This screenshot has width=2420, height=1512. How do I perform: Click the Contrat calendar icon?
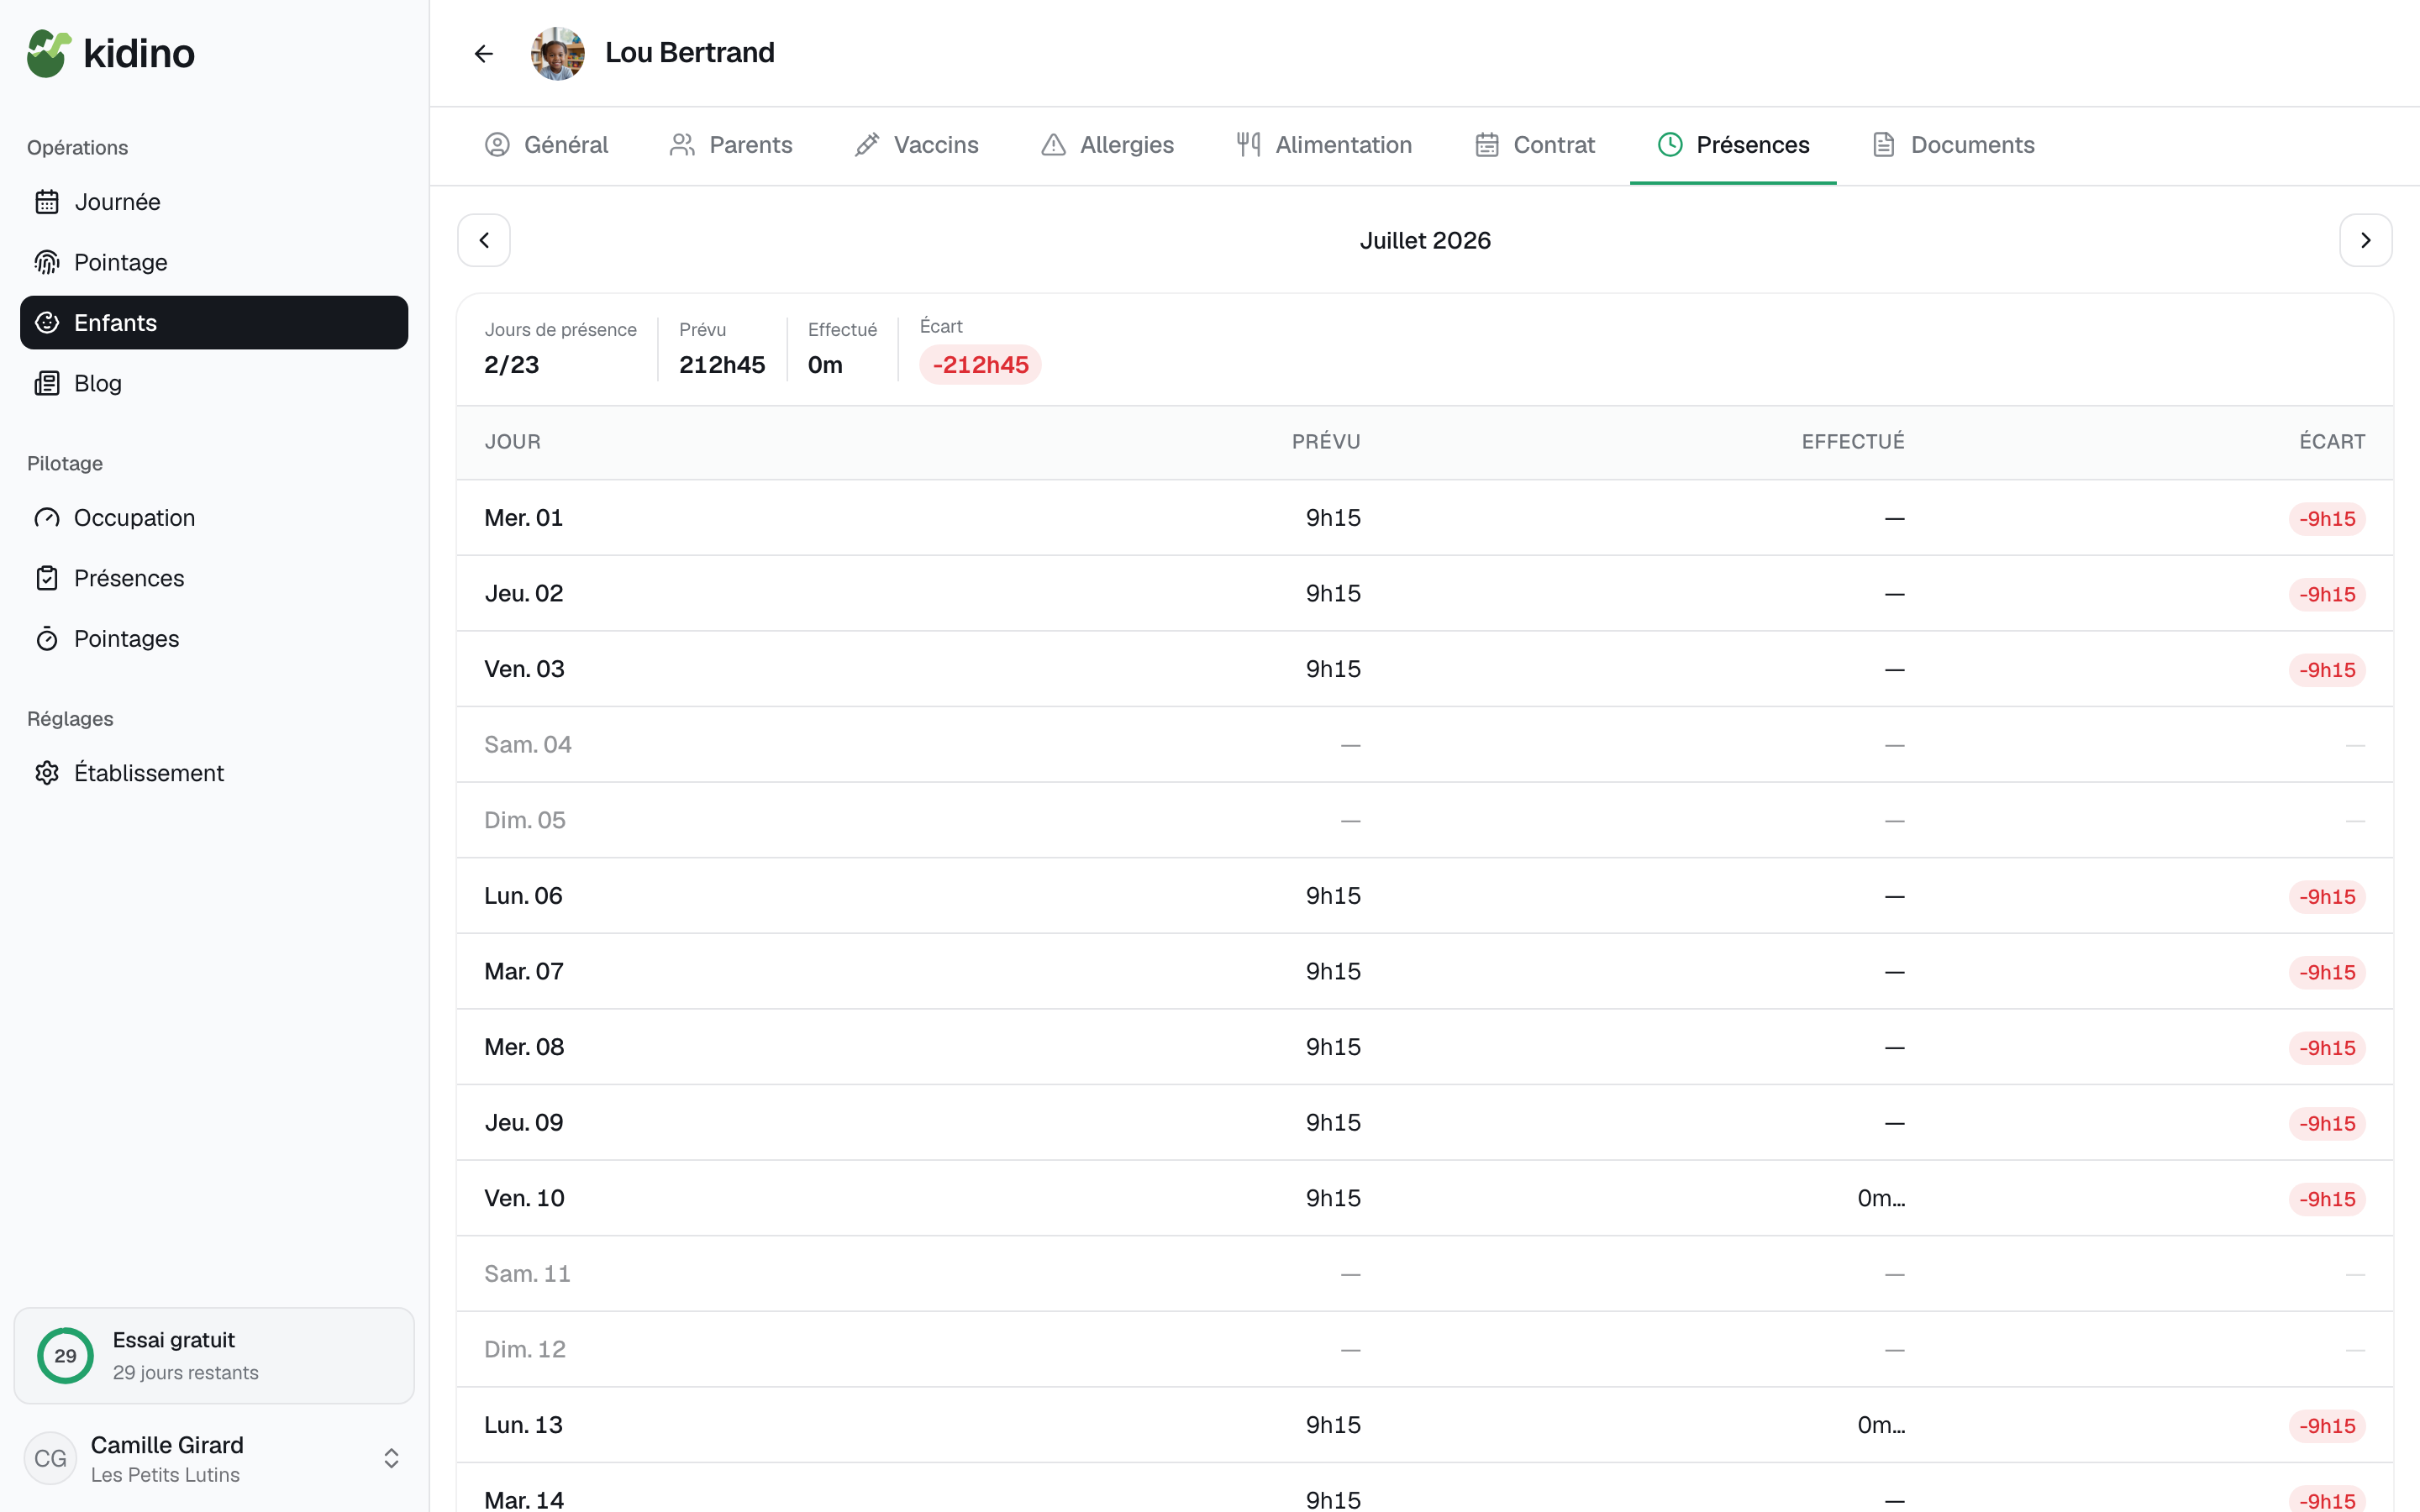[x=1487, y=145]
